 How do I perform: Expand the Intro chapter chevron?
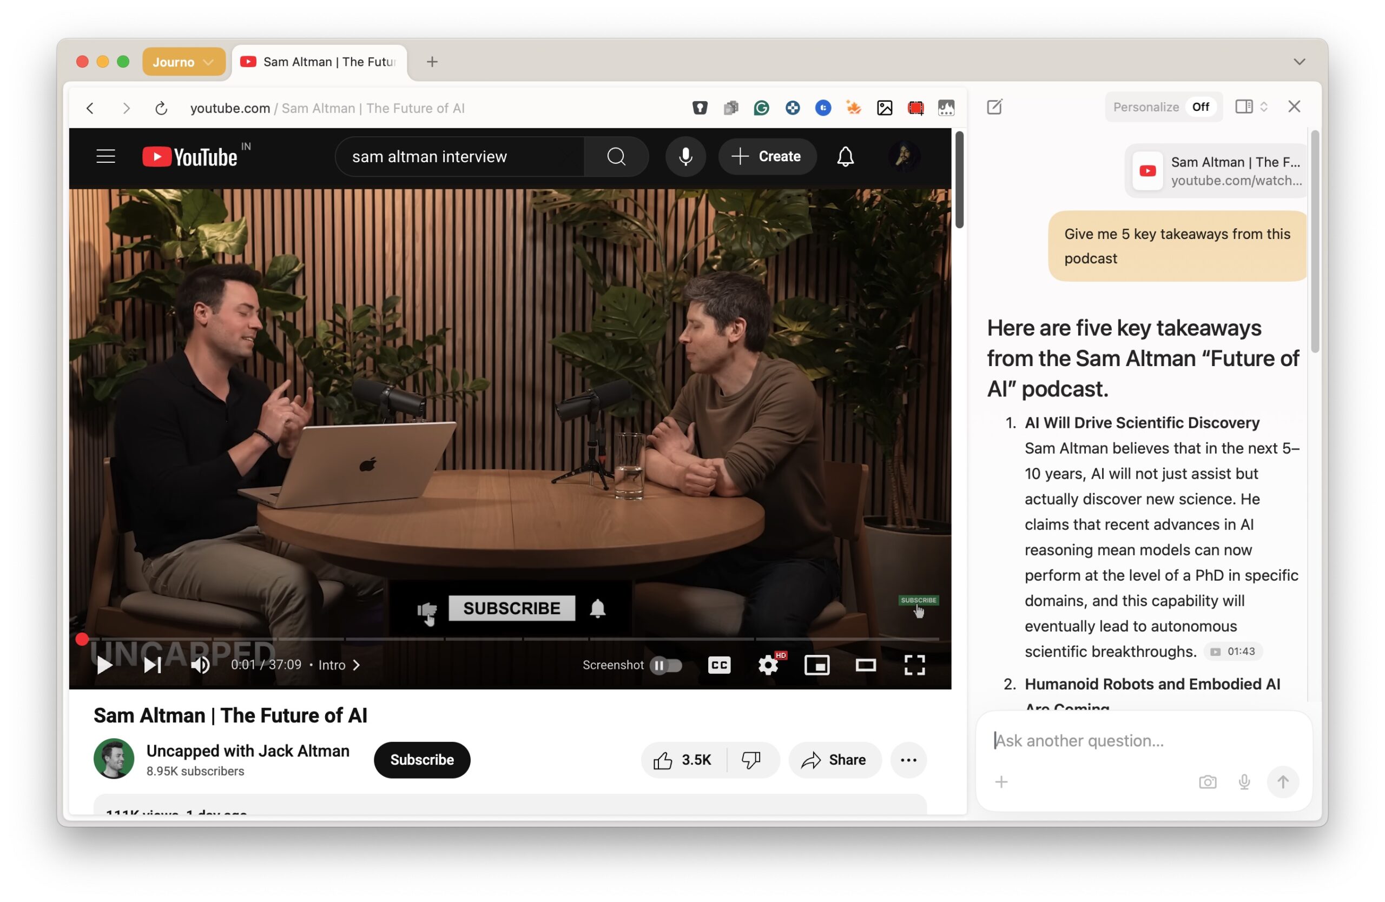[x=357, y=665]
